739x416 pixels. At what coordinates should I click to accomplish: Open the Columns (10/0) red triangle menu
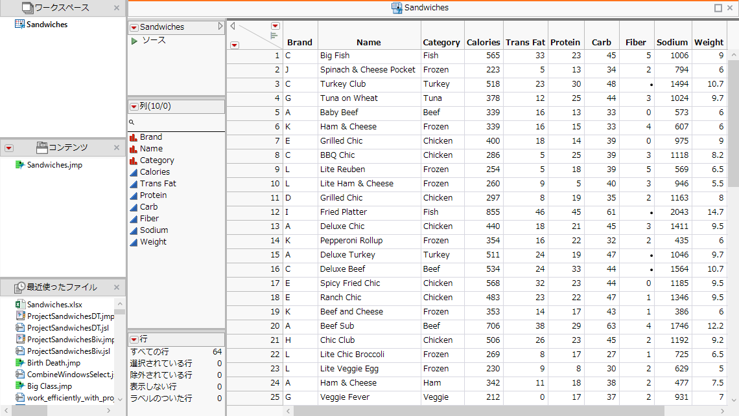point(134,106)
